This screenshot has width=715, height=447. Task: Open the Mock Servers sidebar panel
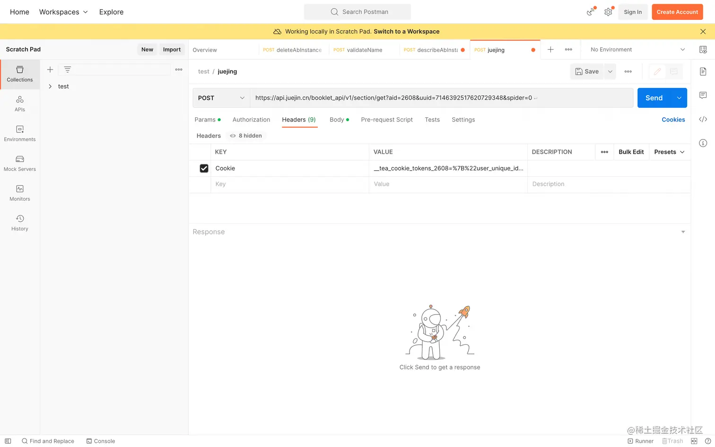pyautogui.click(x=20, y=164)
